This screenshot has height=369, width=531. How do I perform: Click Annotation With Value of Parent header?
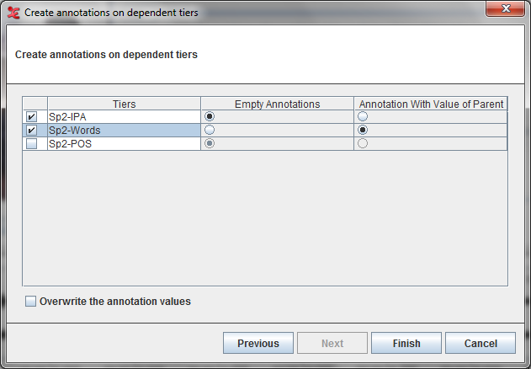[430, 104]
